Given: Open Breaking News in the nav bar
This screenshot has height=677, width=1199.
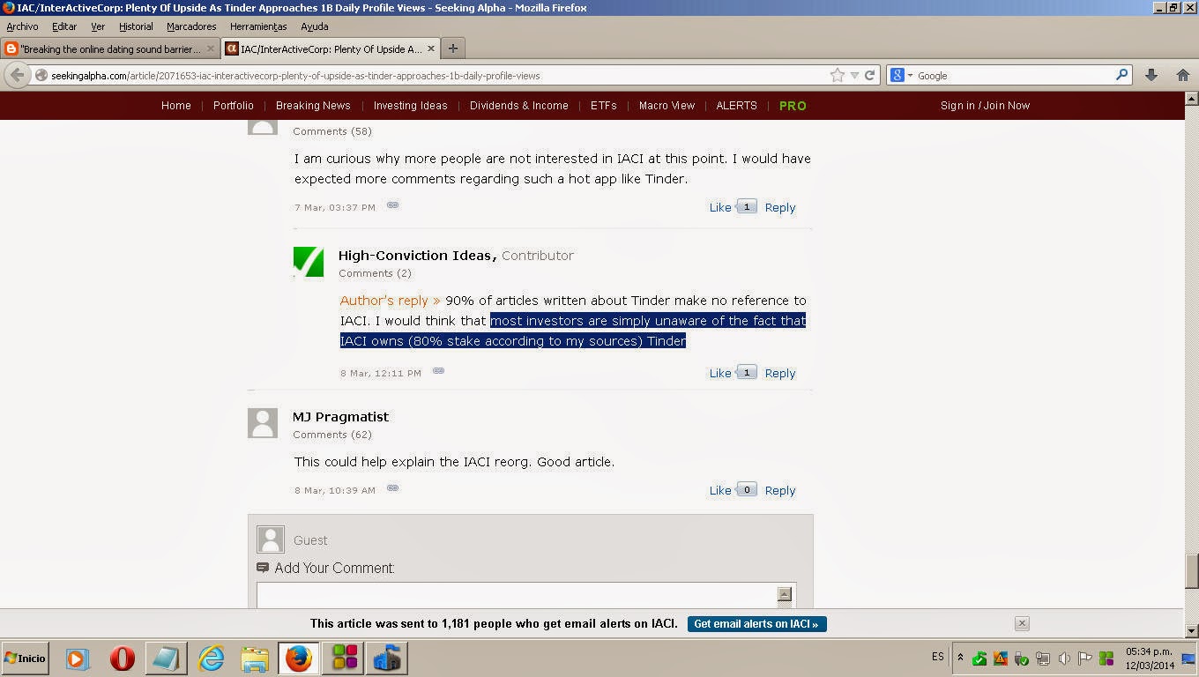Looking at the screenshot, I should pyautogui.click(x=313, y=105).
